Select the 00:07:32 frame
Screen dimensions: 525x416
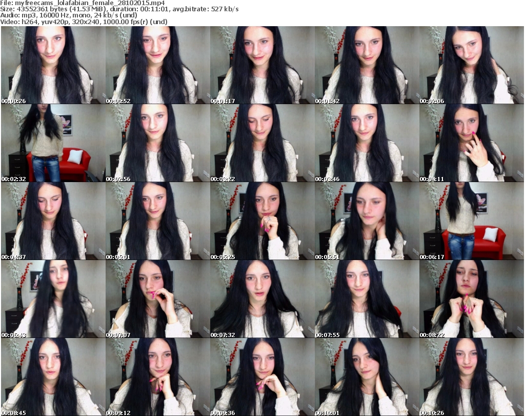262,299
